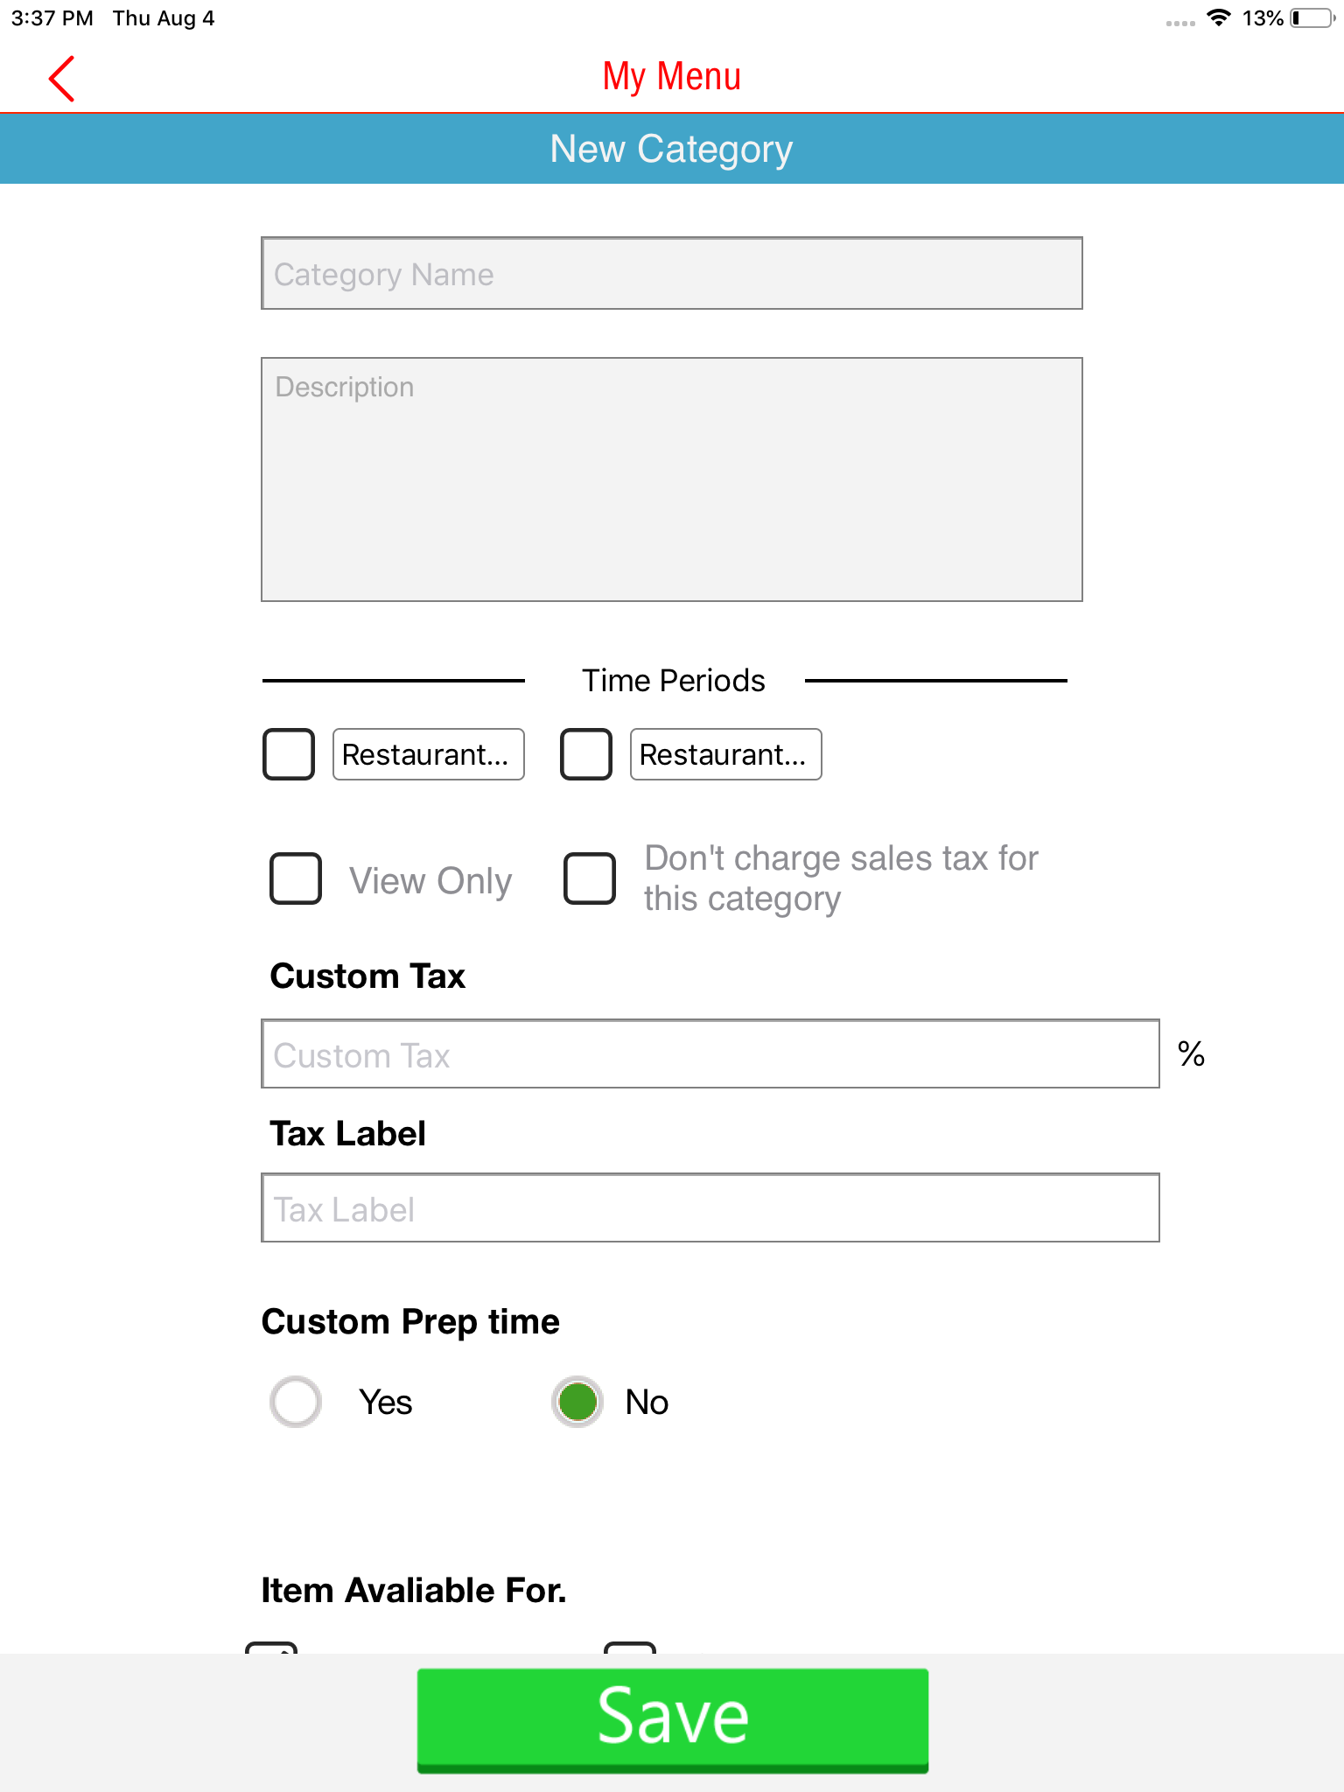This screenshot has width=1344, height=1792.
Task: Check the first Restaurant time period checkbox
Action: pos(289,754)
